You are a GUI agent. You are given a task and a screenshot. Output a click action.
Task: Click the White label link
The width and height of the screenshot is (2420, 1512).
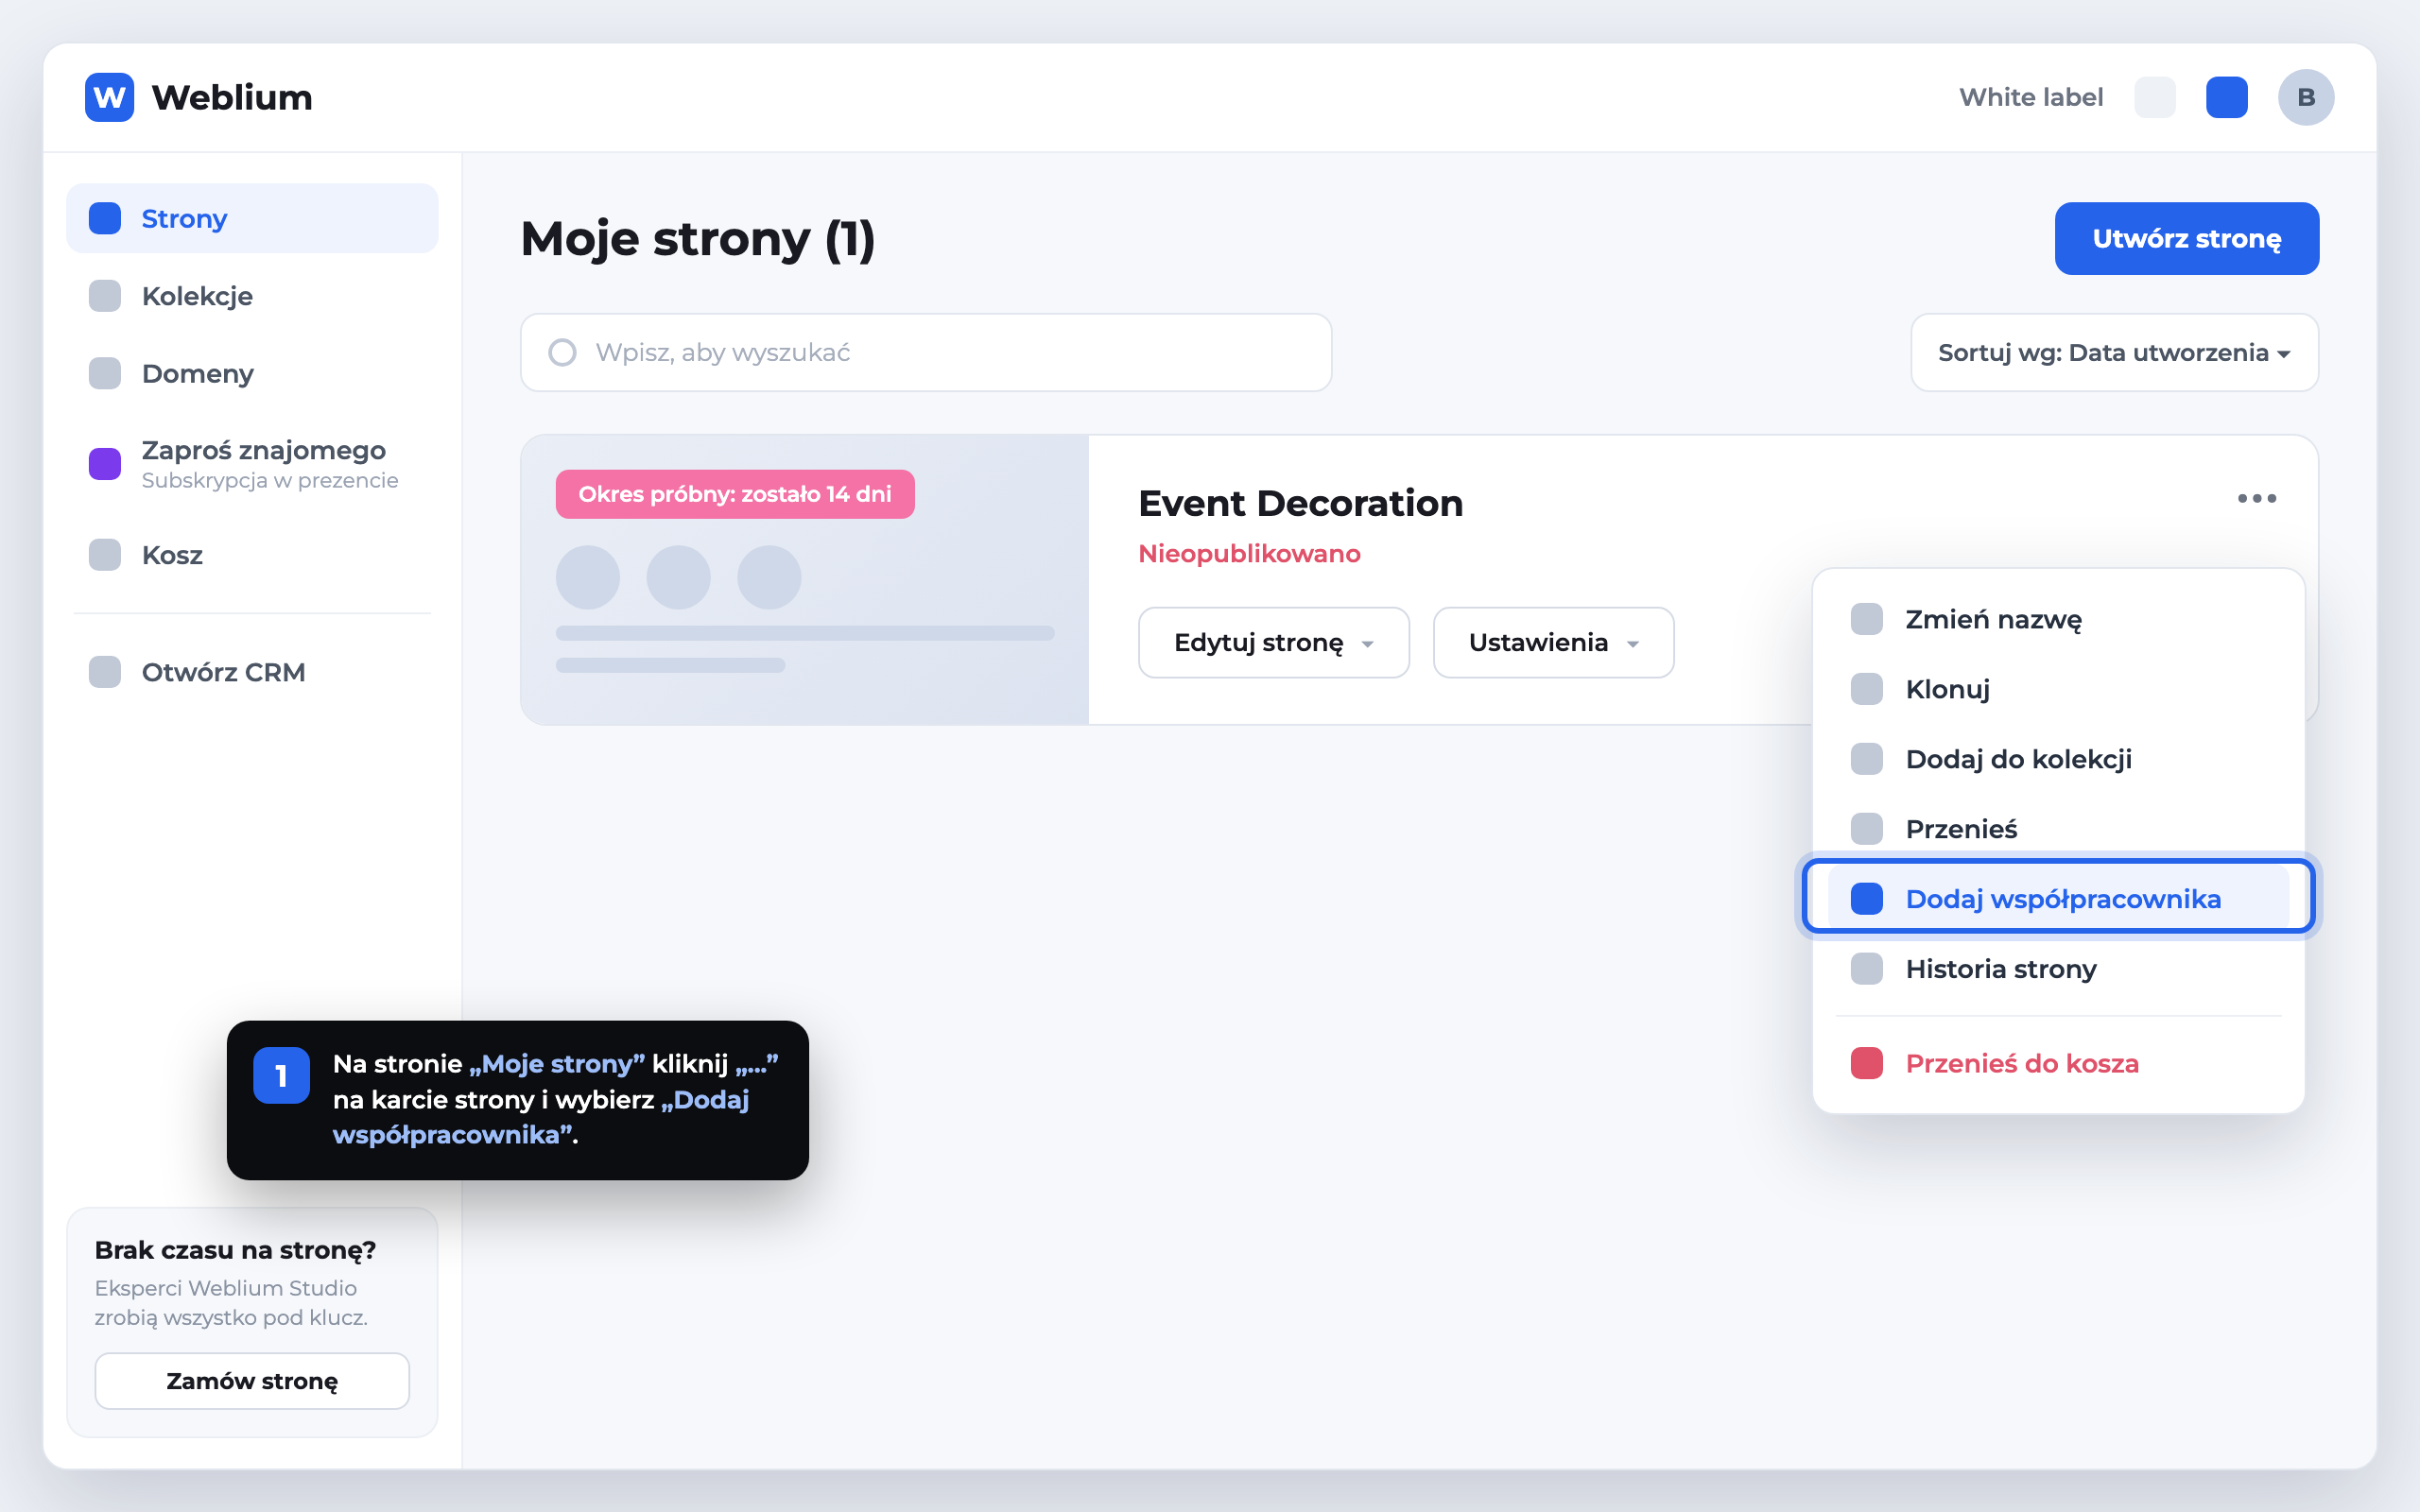coord(2031,97)
